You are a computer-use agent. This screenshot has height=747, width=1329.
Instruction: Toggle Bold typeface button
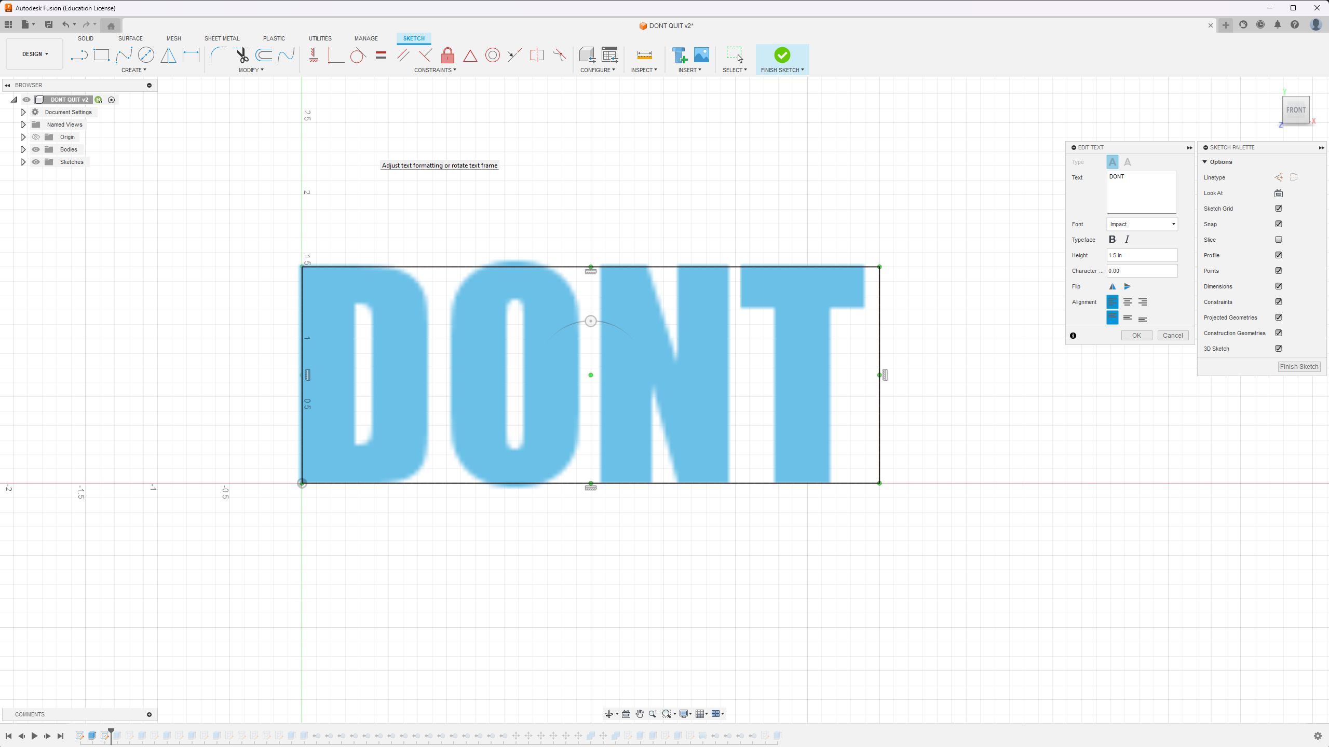pyautogui.click(x=1112, y=240)
